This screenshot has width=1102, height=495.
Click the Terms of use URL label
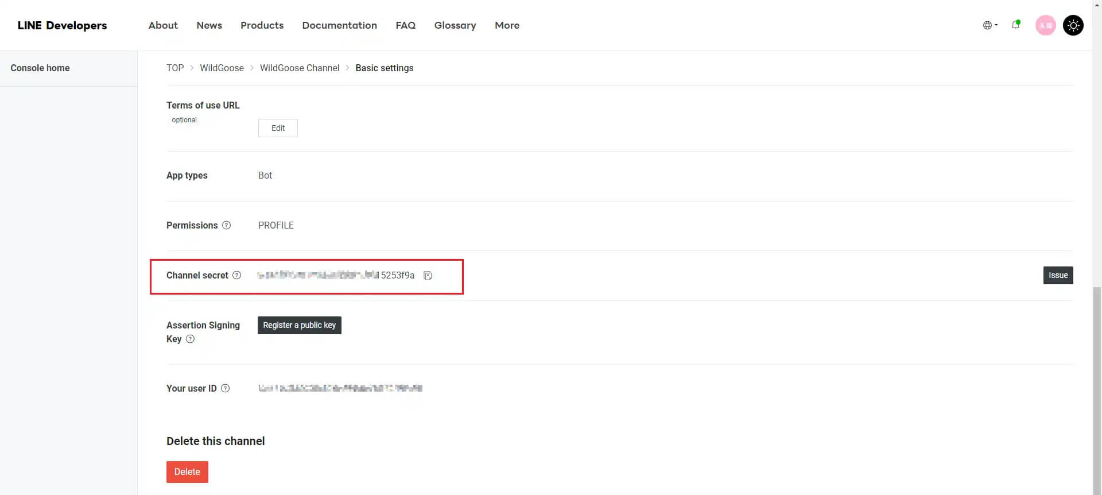pos(203,105)
